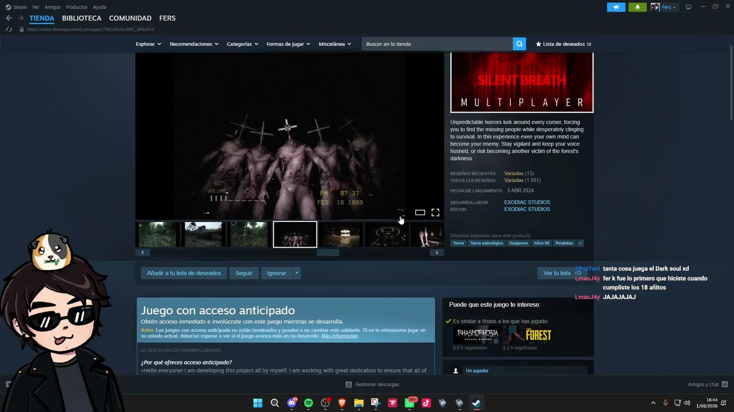
Task: Open the Productos menu
Action: 77,7
